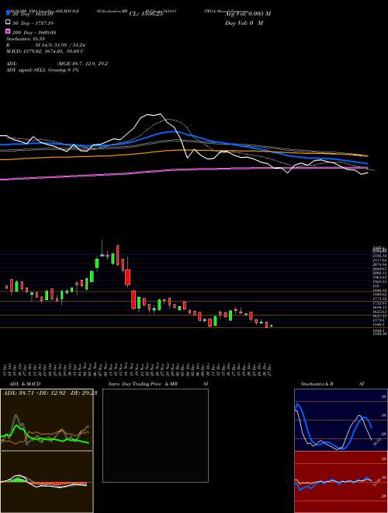Click the white 50 Day legend swatch
Image resolution: width=388 pixels, height=513 pixels.
click(8, 23)
